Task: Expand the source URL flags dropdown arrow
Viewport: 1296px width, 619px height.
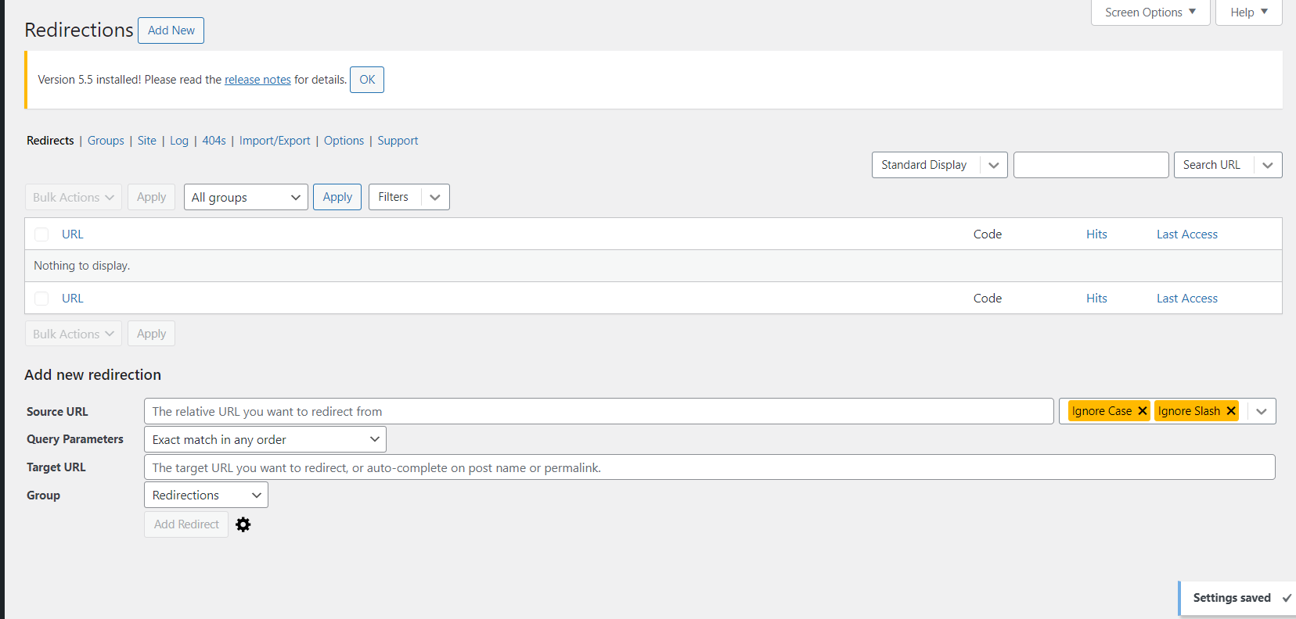Action: (1261, 411)
